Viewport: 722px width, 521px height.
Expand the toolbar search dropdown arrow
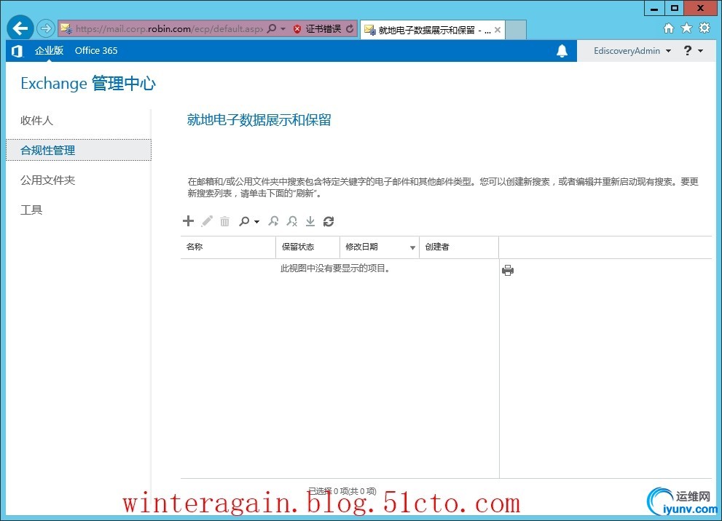[x=257, y=222]
